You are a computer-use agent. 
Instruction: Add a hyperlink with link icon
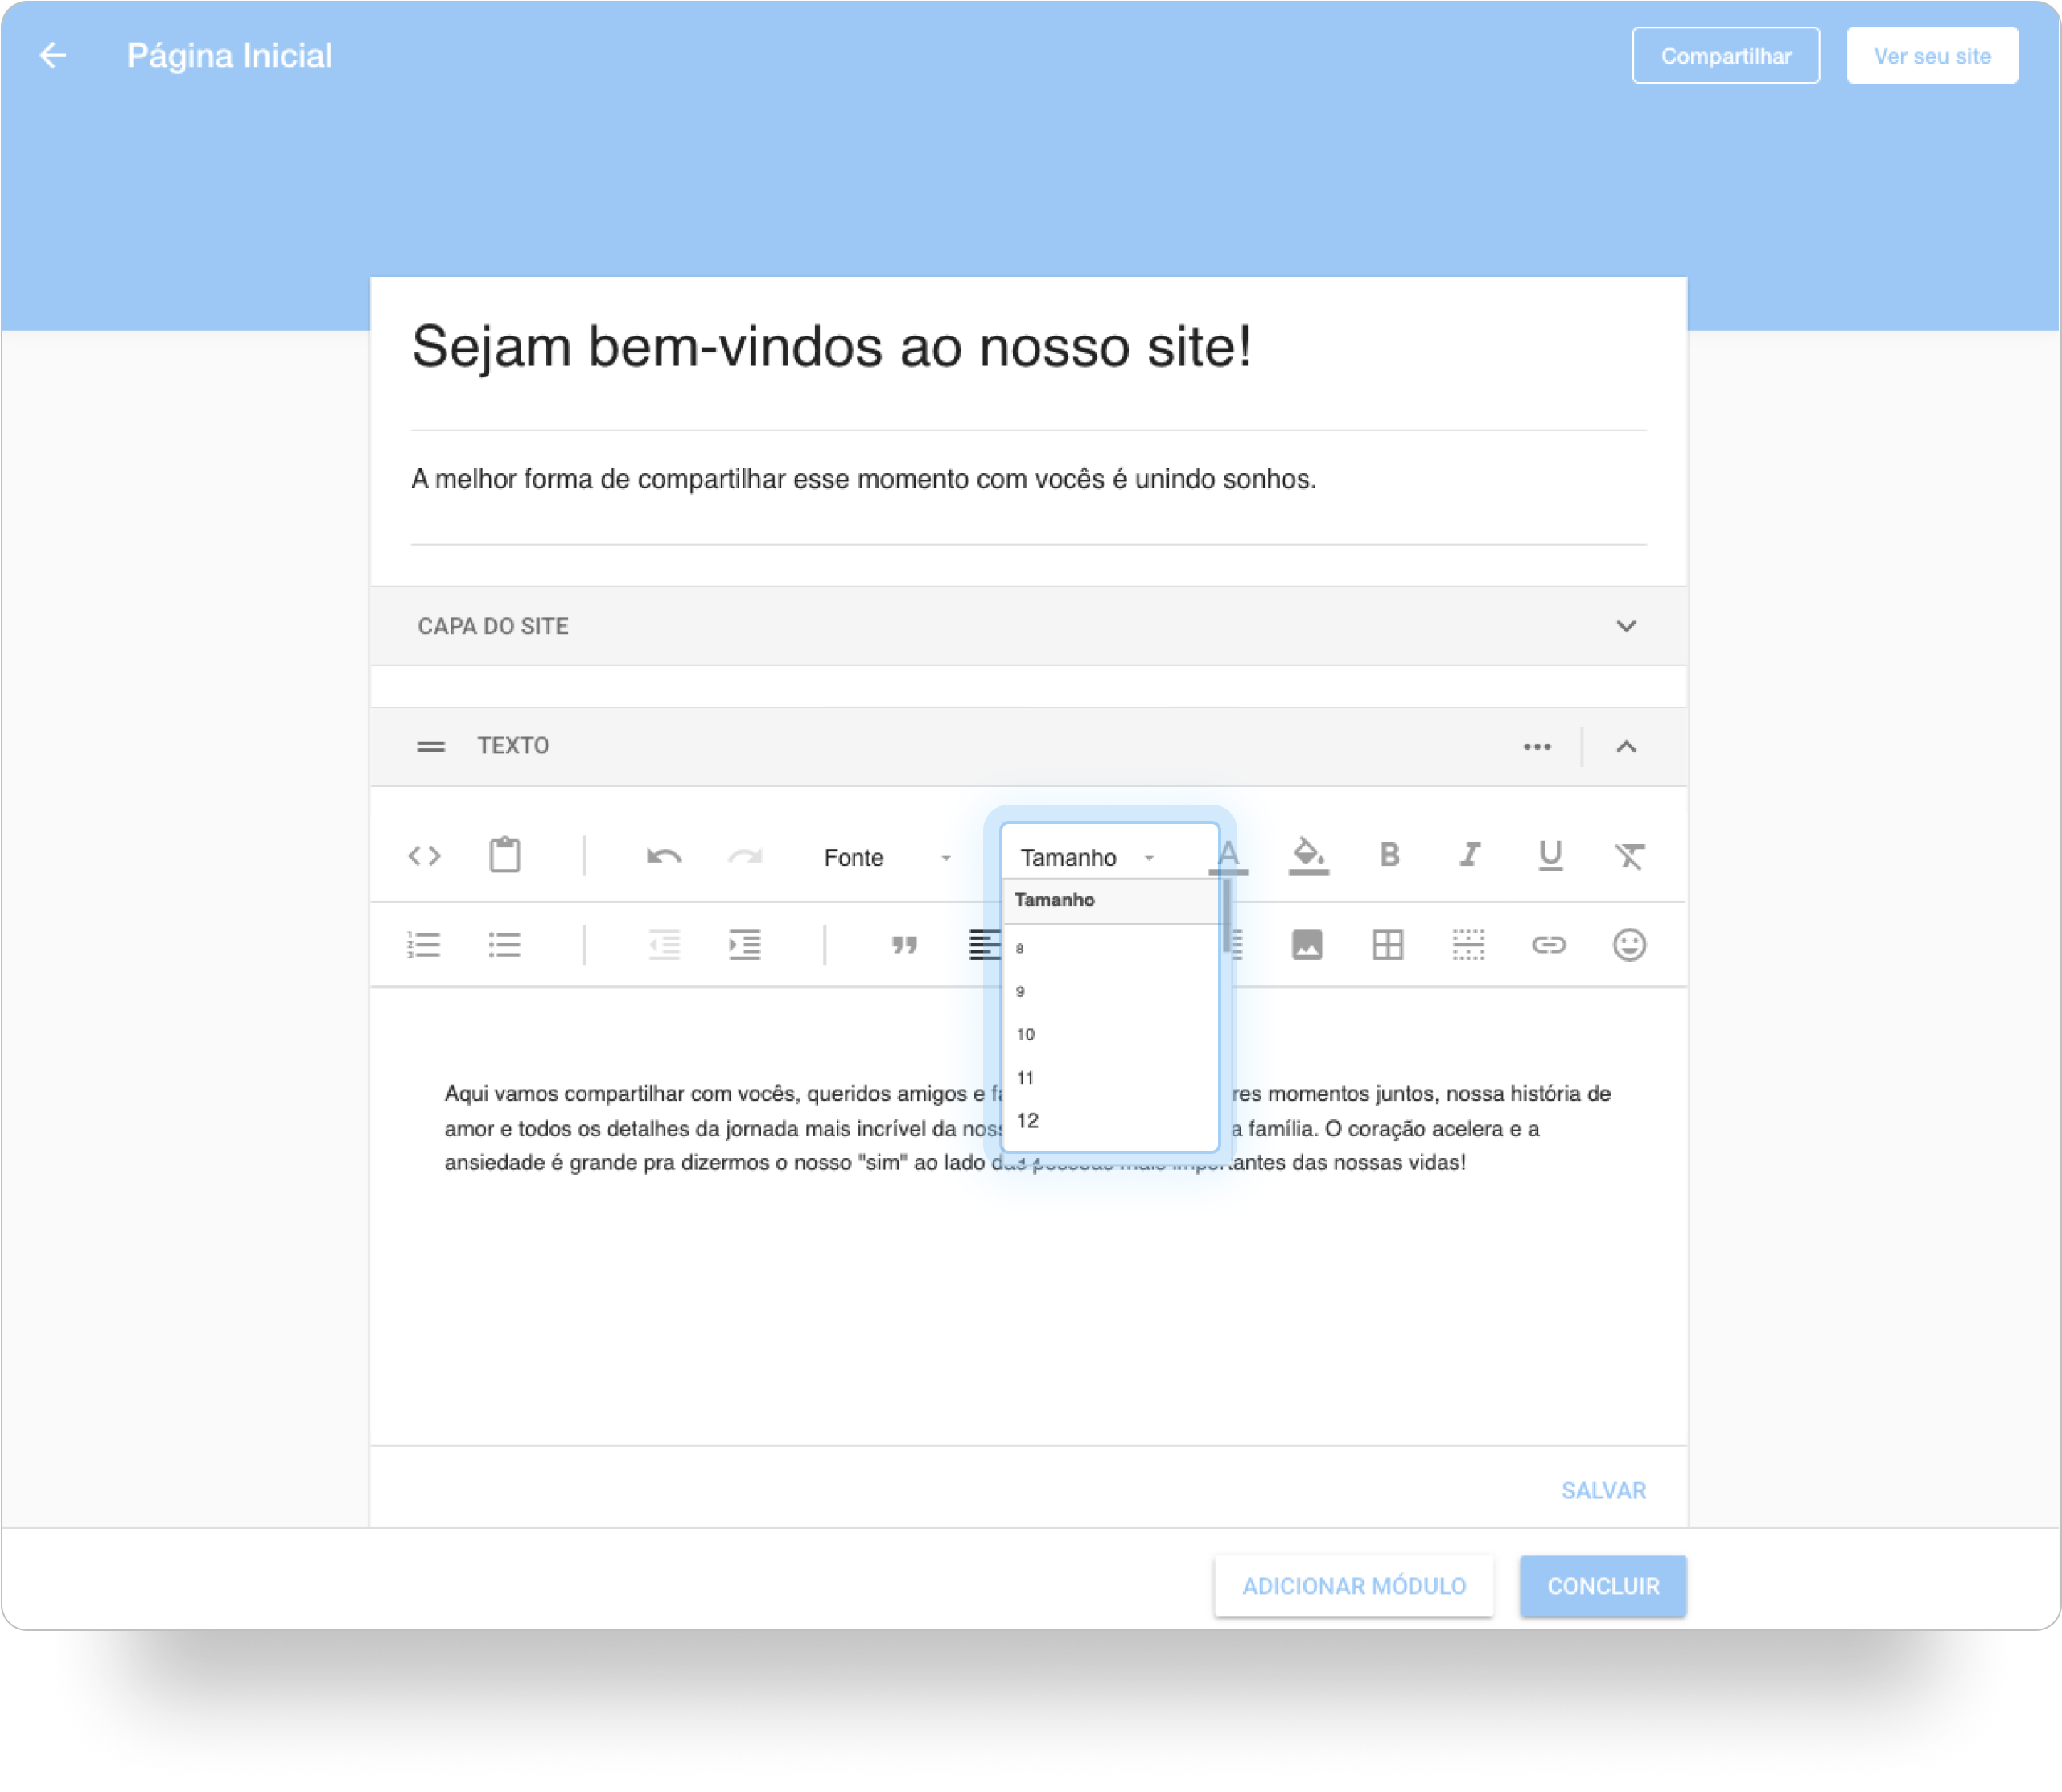[x=1548, y=945]
